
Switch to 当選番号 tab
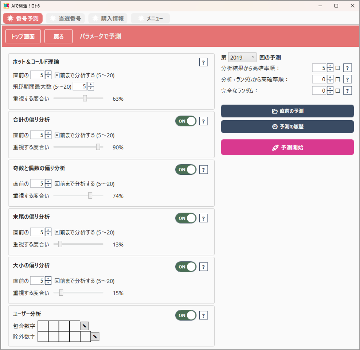[65, 19]
